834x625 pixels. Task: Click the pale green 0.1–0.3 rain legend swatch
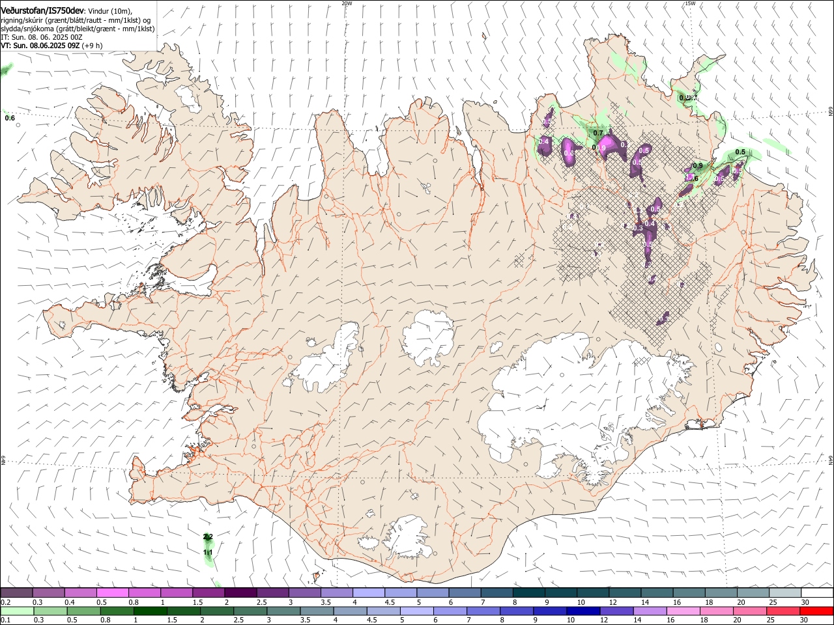tap(17, 611)
